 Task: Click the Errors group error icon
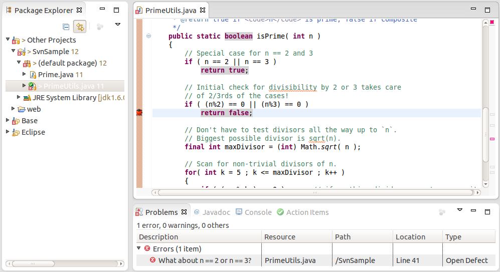pos(147,248)
